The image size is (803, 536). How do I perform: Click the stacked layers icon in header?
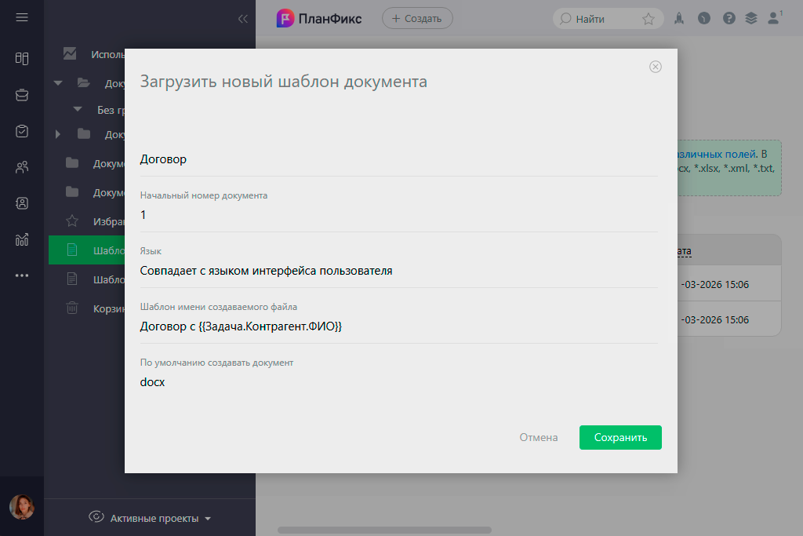(751, 19)
